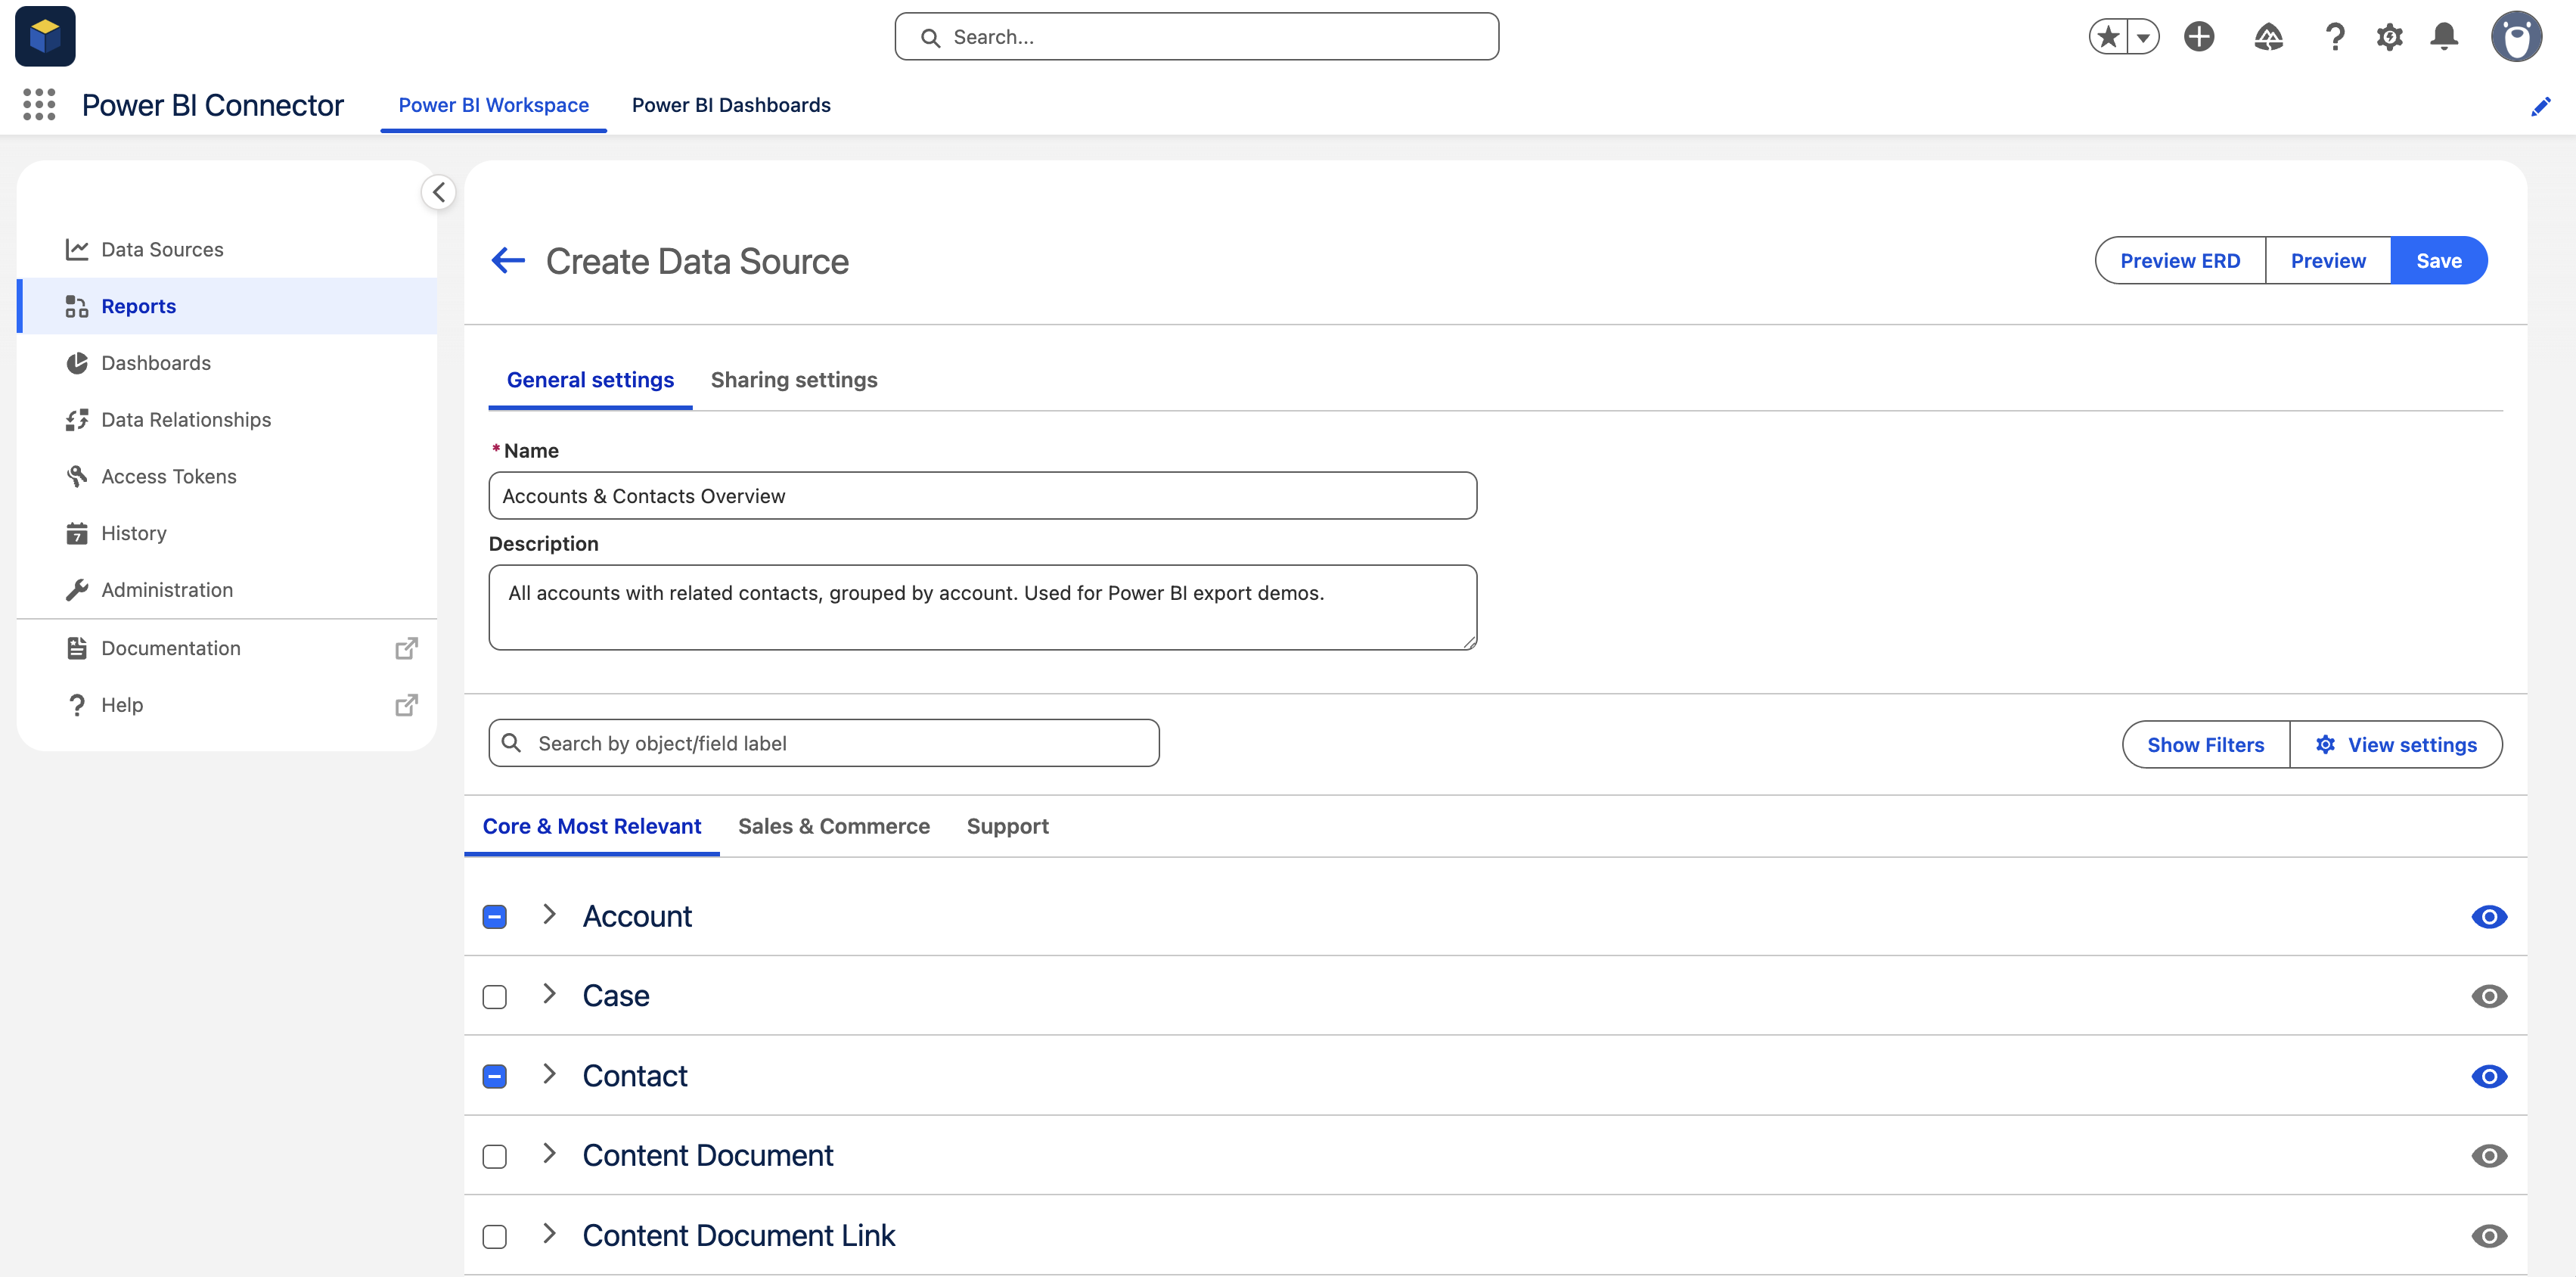This screenshot has width=2576, height=1277.
Task: Click the Preview button
Action: pos(2328,261)
